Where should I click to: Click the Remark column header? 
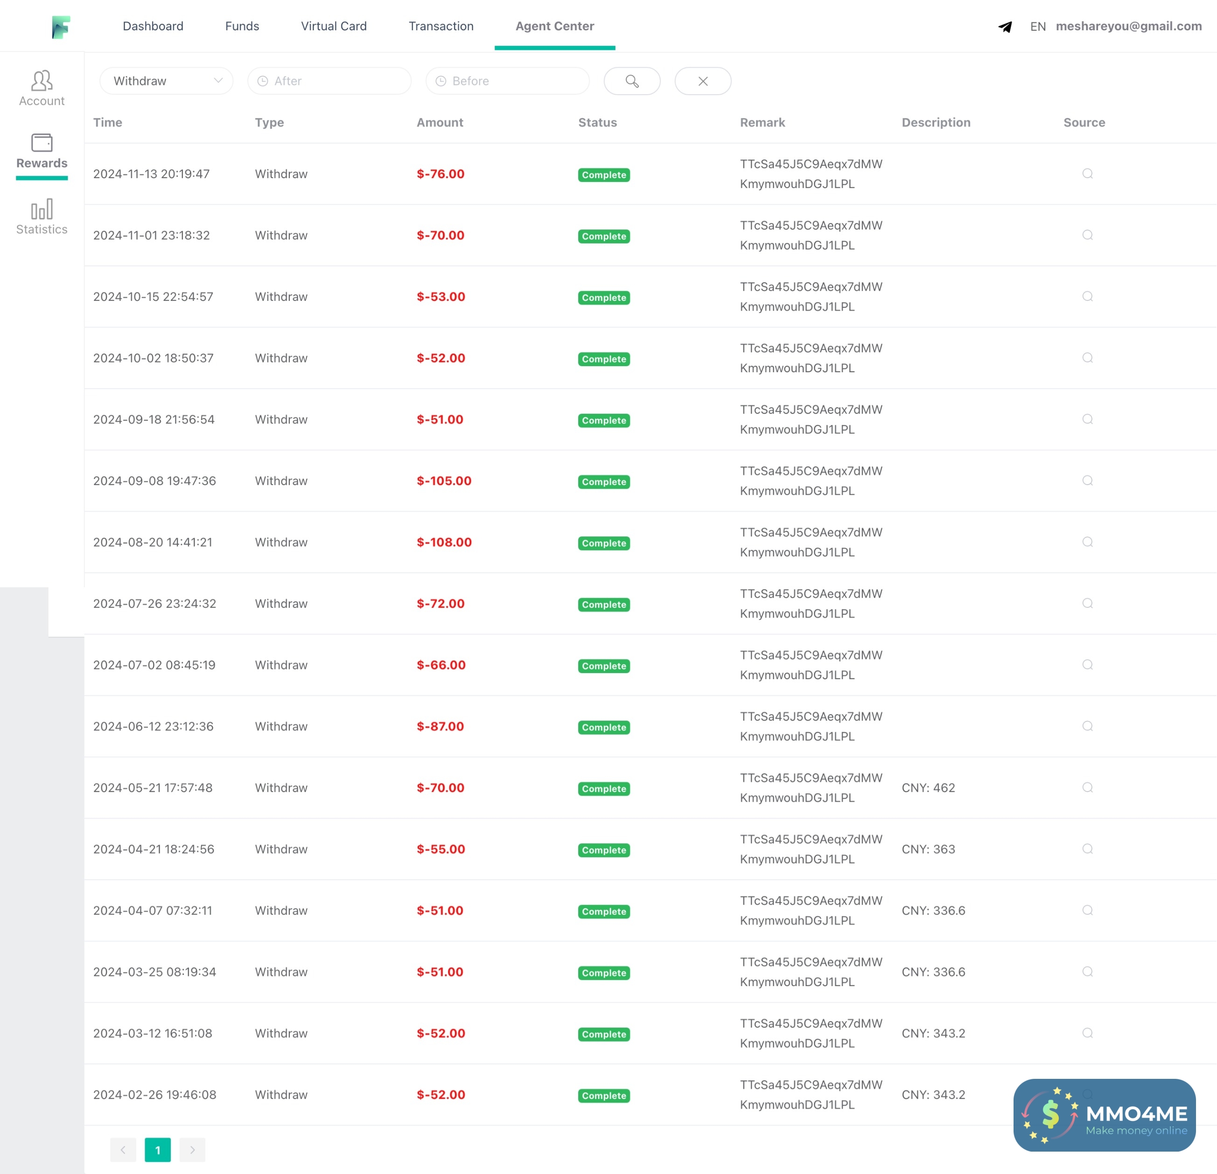point(762,123)
